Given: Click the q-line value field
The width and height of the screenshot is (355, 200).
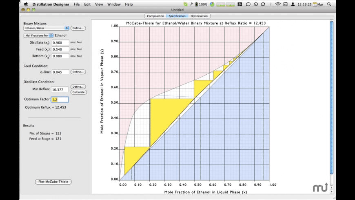Looking at the screenshot, I should 60,72.
